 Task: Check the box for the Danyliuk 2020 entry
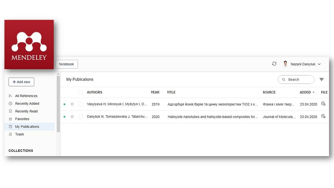[81, 117]
